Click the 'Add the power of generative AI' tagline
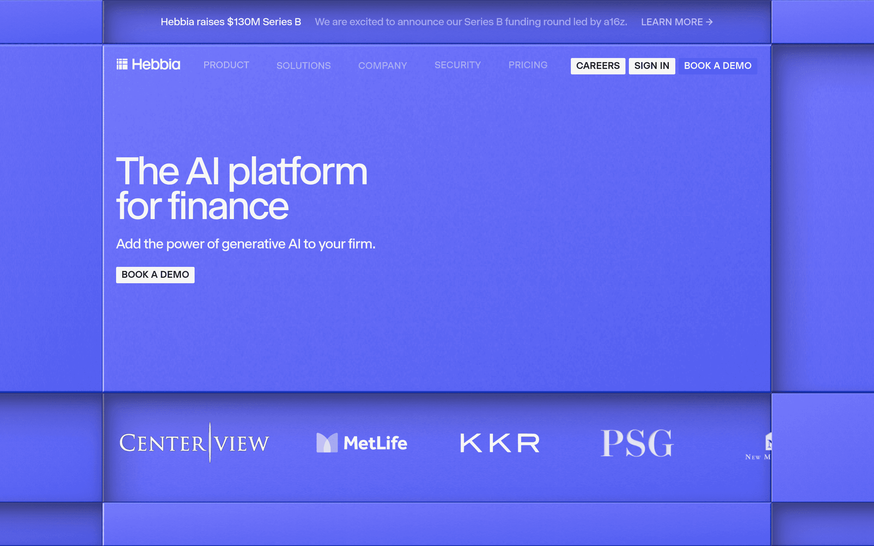The height and width of the screenshot is (546, 874). point(245,244)
